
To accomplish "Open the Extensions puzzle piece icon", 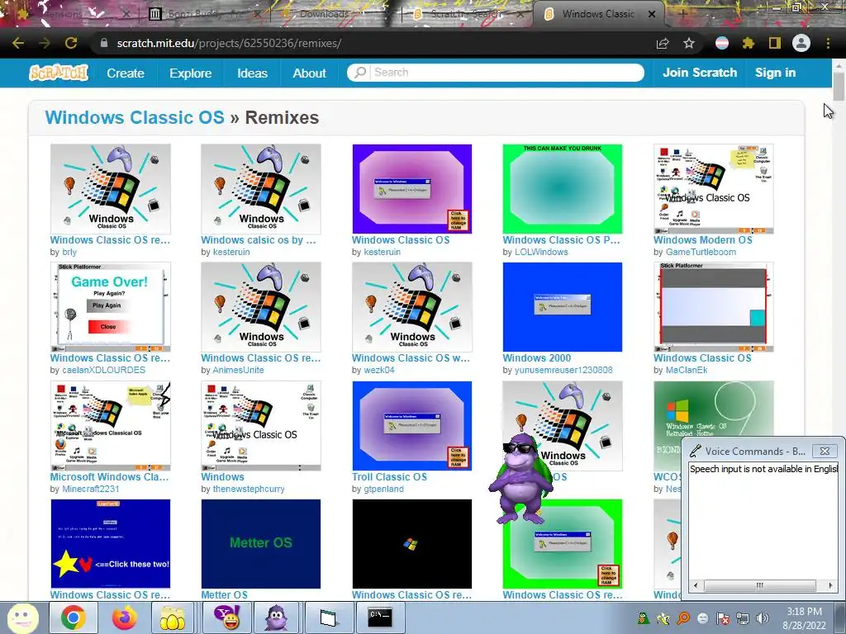I will click(x=748, y=43).
